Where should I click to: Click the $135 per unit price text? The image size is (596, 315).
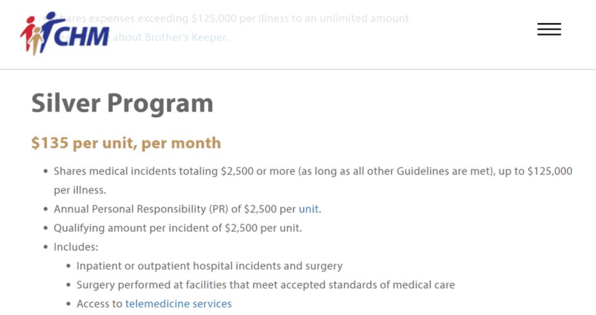click(126, 143)
